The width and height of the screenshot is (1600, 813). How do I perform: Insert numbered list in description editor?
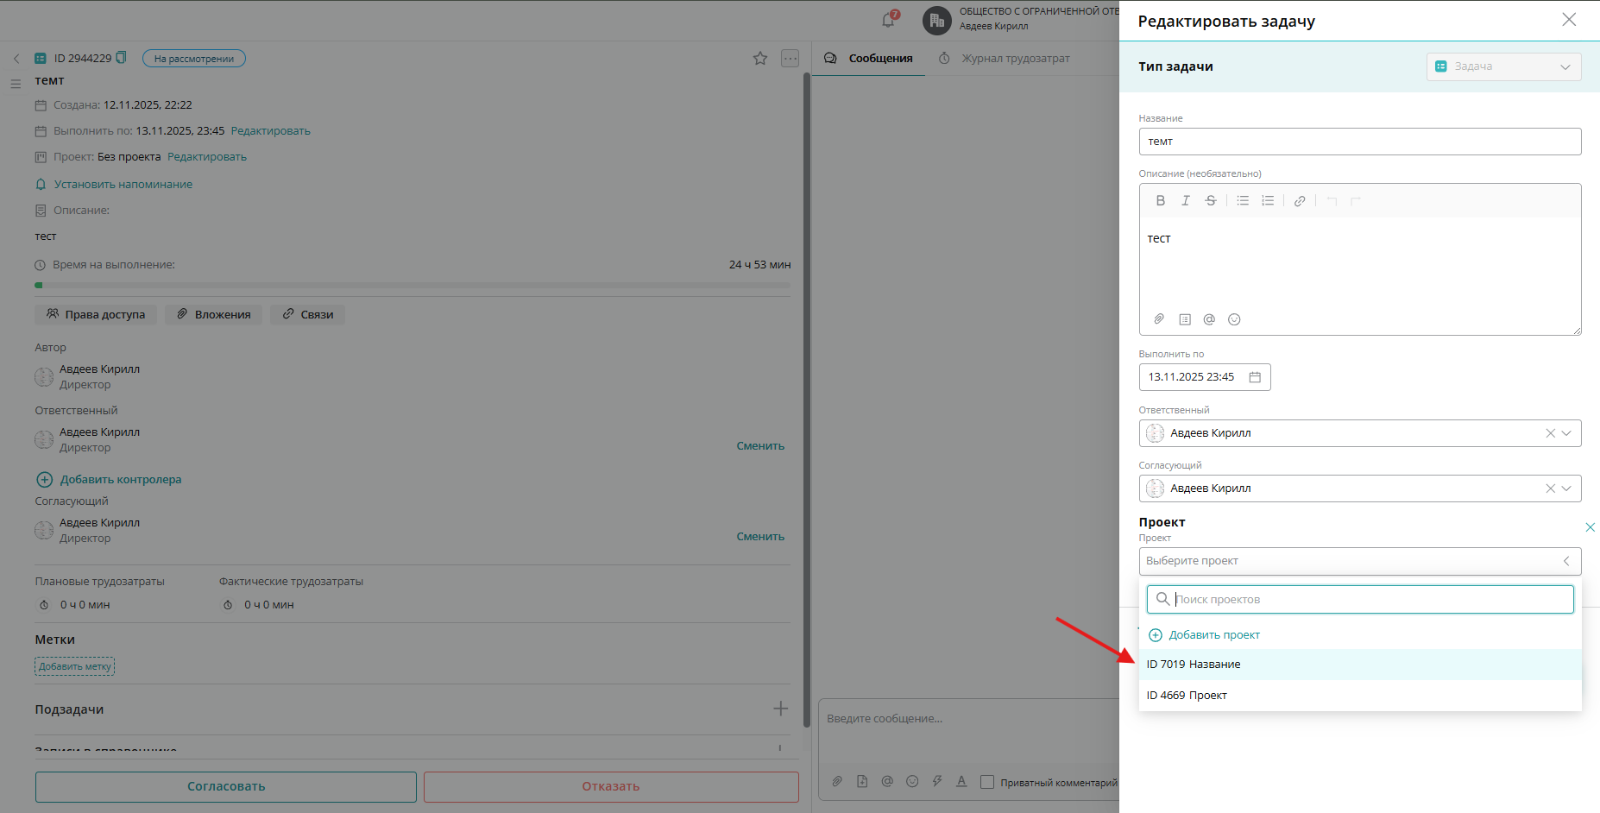1268,201
